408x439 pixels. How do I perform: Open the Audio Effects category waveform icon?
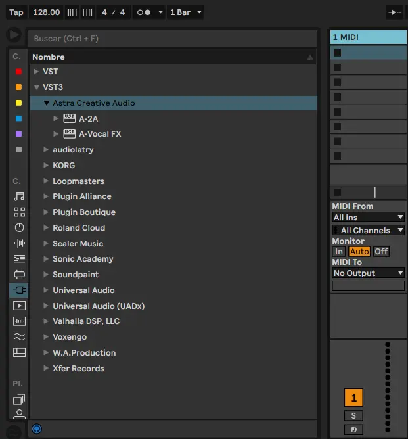click(x=19, y=243)
